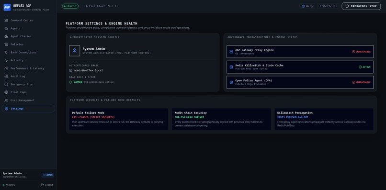
Task: Click the 32 permissions active text
Action: coord(99,82)
